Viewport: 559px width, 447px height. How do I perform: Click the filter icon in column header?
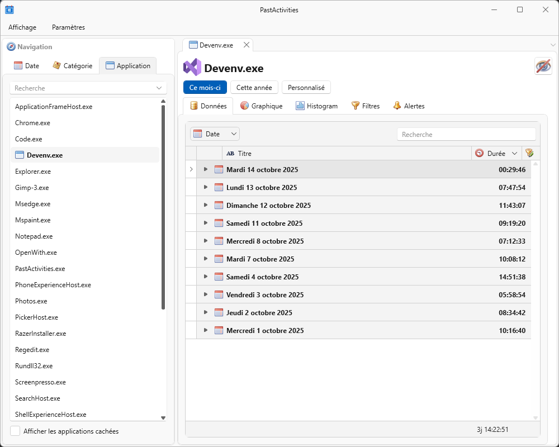[x=529, y=153]
